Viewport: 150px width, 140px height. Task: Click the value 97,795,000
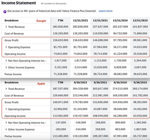pos(120,40)
